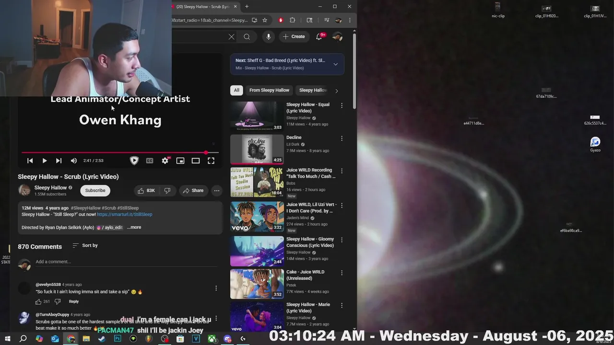The height and width of the screenshot is (345, 614).
Task: Click the shield icon in player controls
Action: [x=134, y=161]
